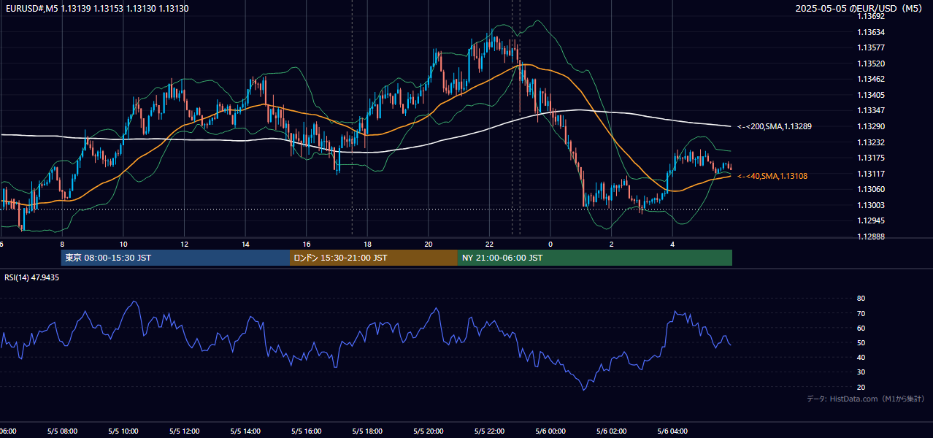933x438 pixels.
Task: Click price axis value 1.12888
Action: [x=872, y=237]
